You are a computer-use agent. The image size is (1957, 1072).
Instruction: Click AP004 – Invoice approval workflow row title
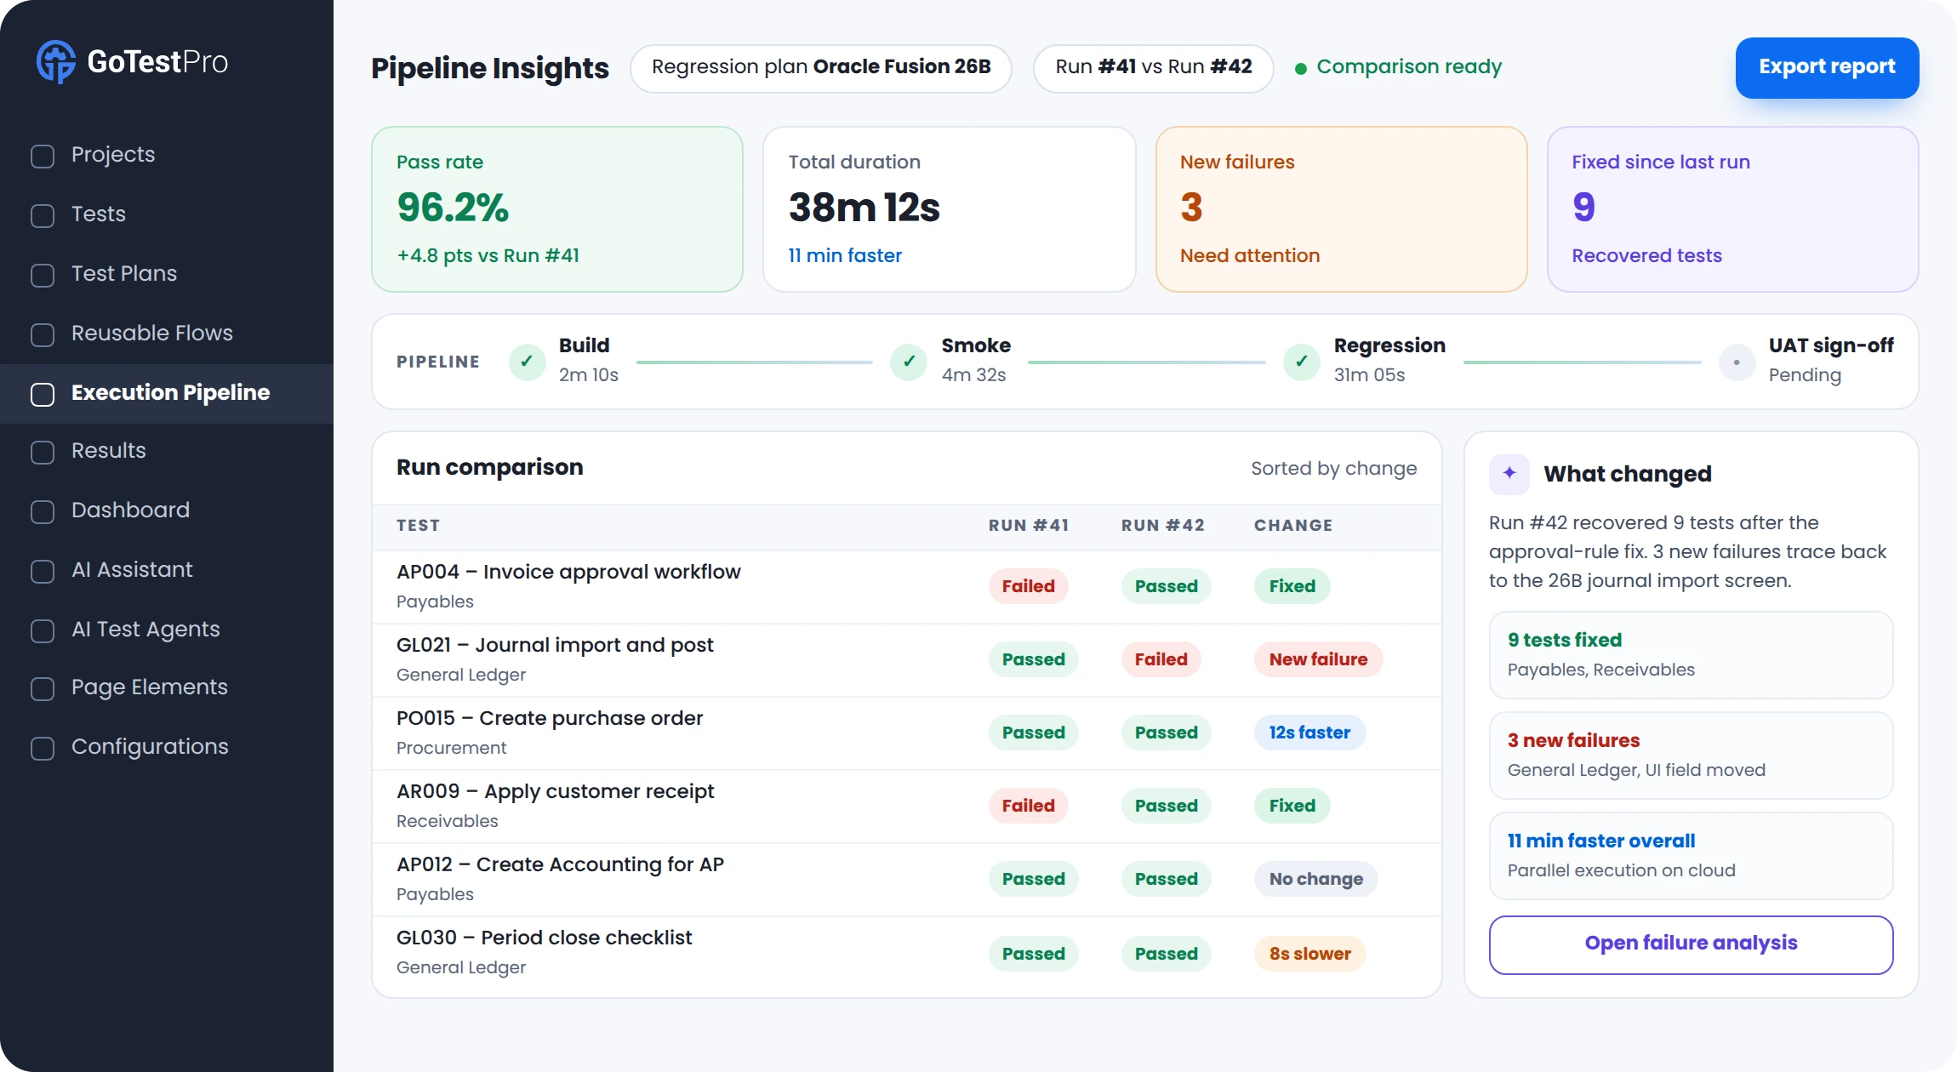coord(568,572)
